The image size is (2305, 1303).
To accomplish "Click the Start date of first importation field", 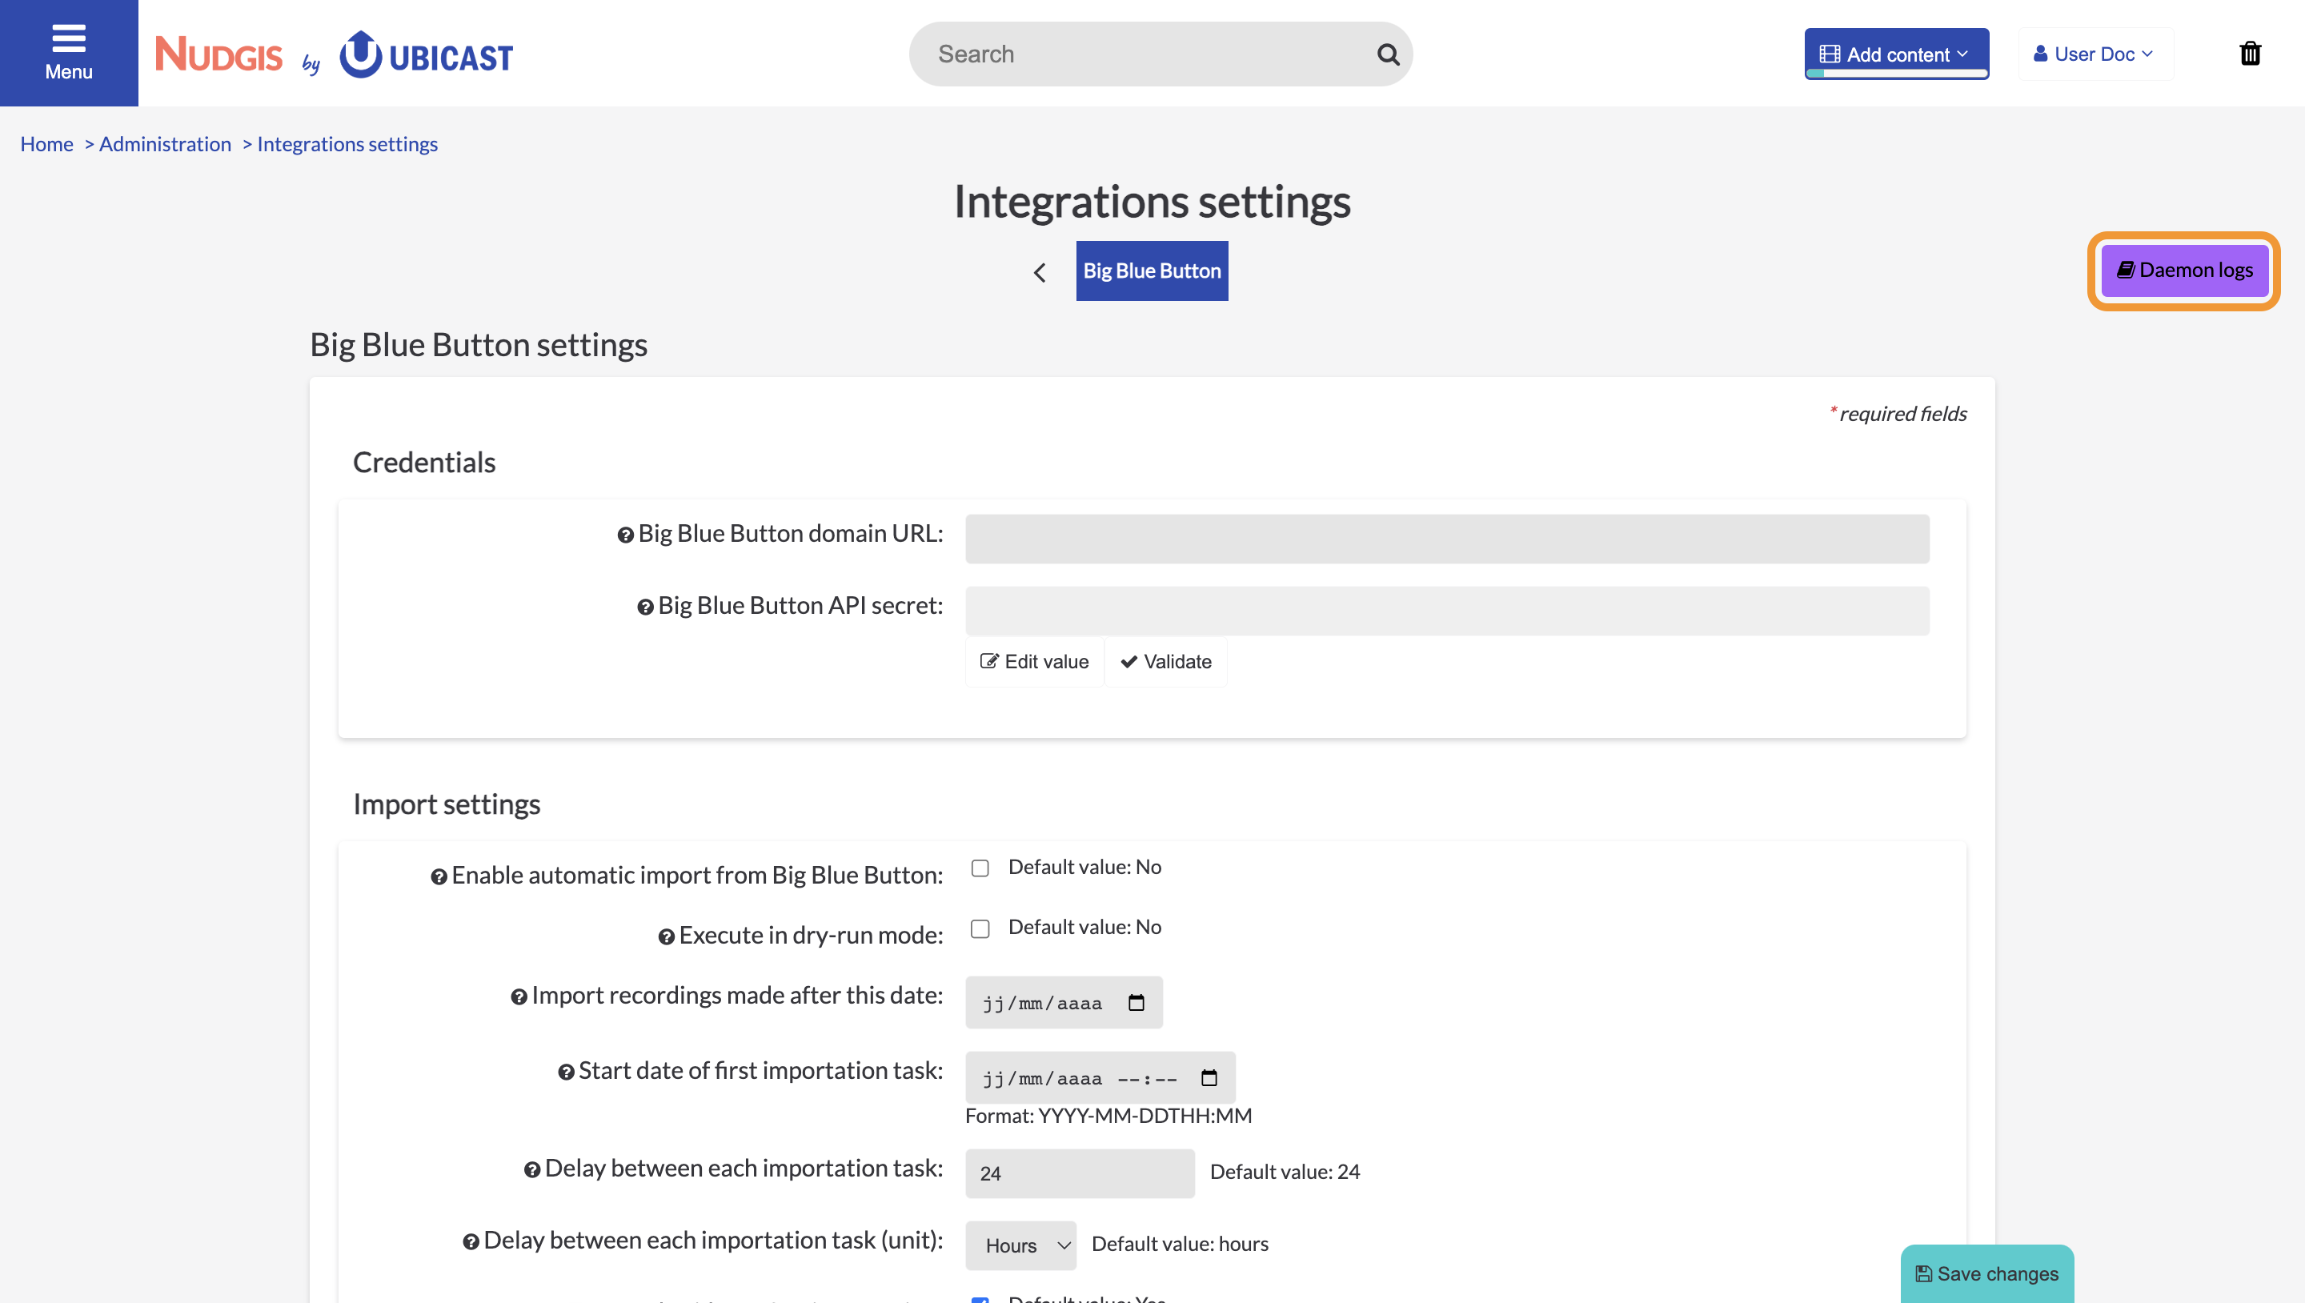I will (x=1100, y=1077).
